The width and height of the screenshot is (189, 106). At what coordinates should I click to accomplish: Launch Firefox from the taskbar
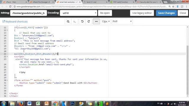(21, 103)
